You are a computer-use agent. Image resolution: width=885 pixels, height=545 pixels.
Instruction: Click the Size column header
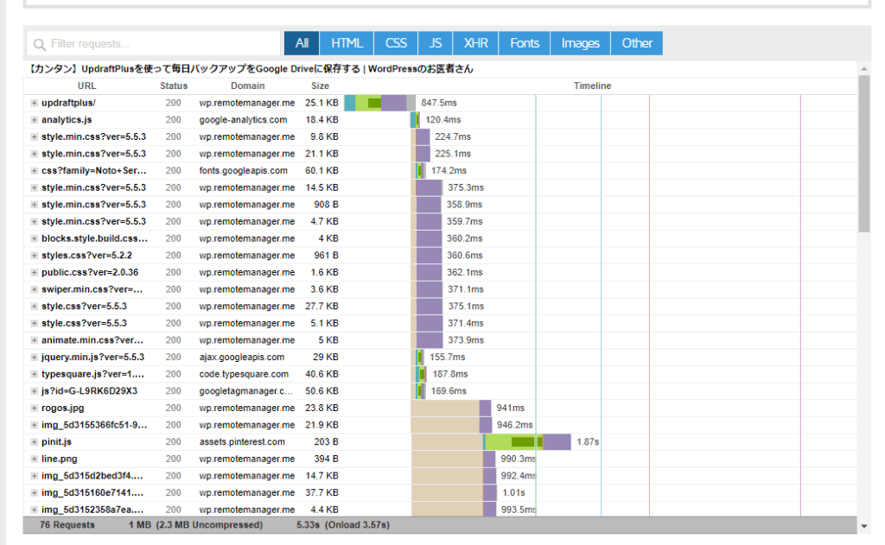[x=320, y=86]
